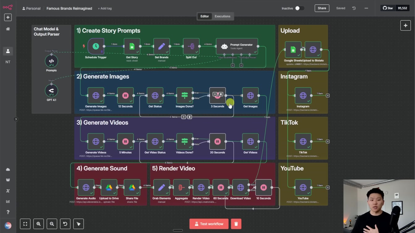Open the NH user avatar menu

click(x=8, y=226)
